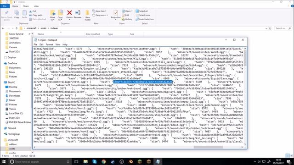Click Paste shortcut in the ribbon

click(x=38, y=19)
